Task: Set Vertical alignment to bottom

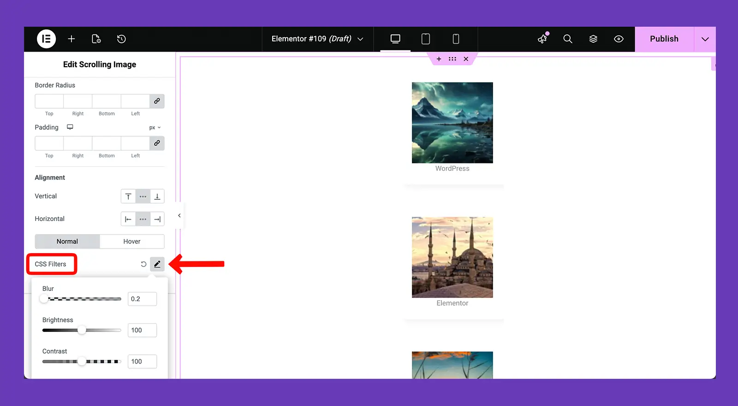Action: pyautogui.click(x=157, y=196)
